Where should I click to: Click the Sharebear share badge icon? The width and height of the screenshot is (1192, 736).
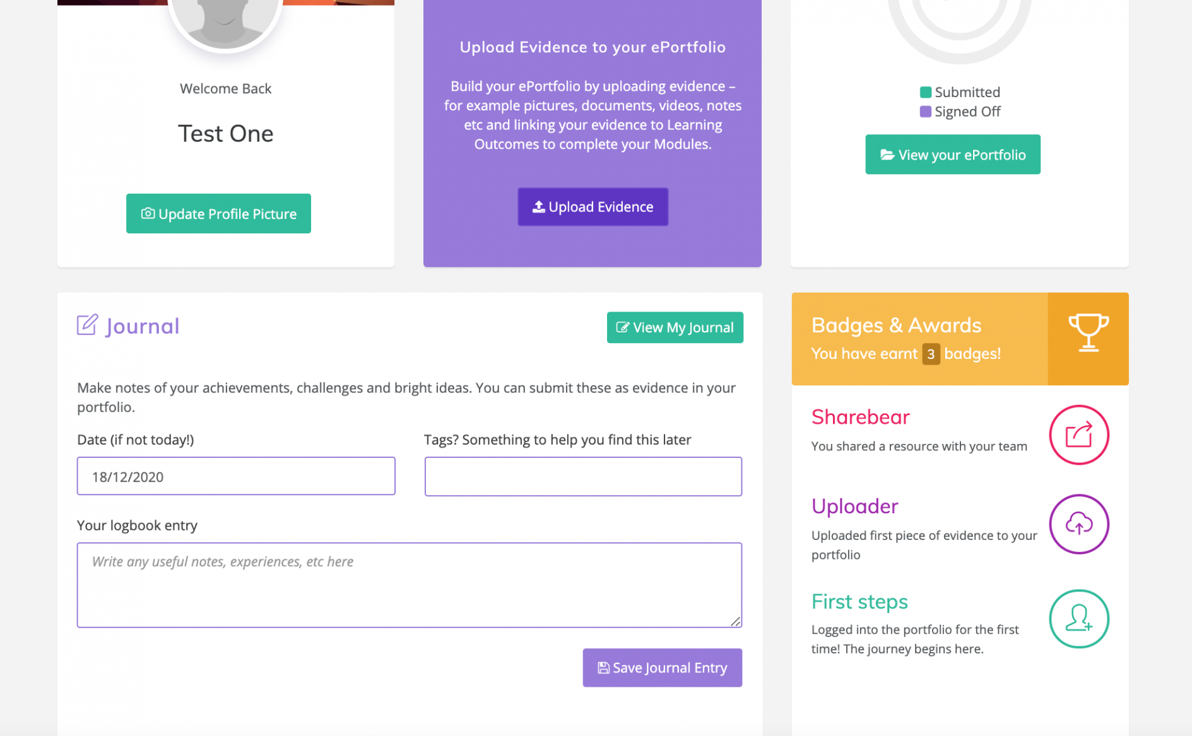coord(1078,435)
